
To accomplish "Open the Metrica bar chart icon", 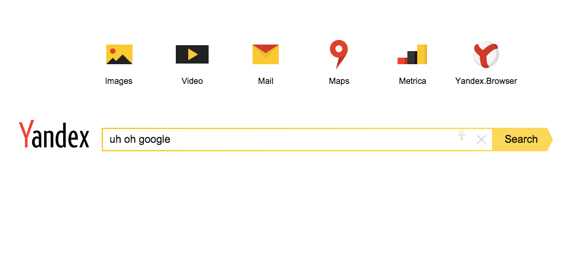I will point(412,54).
